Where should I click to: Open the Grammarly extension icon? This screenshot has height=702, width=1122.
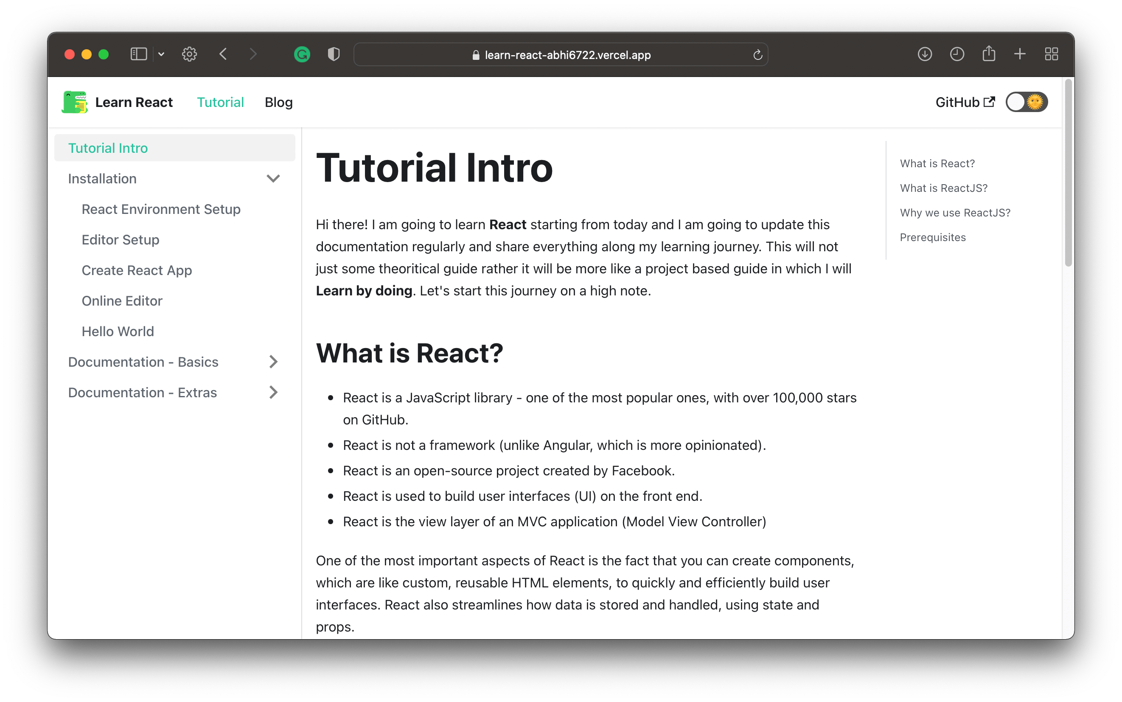click(302, 54)
